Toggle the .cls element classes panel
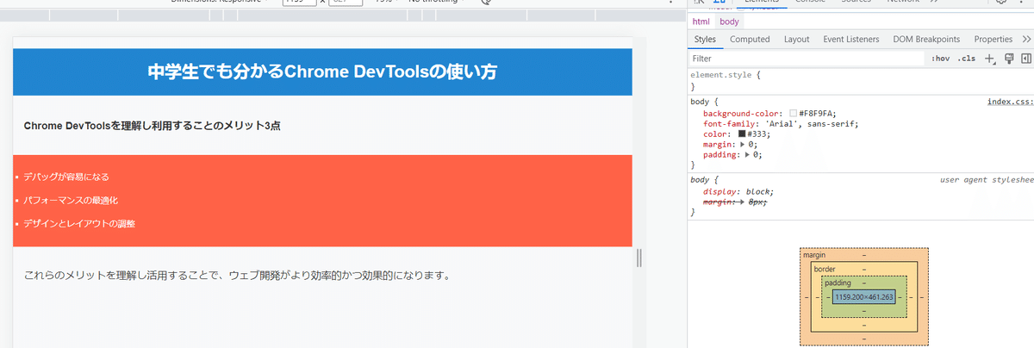 (x=967, y=59)
